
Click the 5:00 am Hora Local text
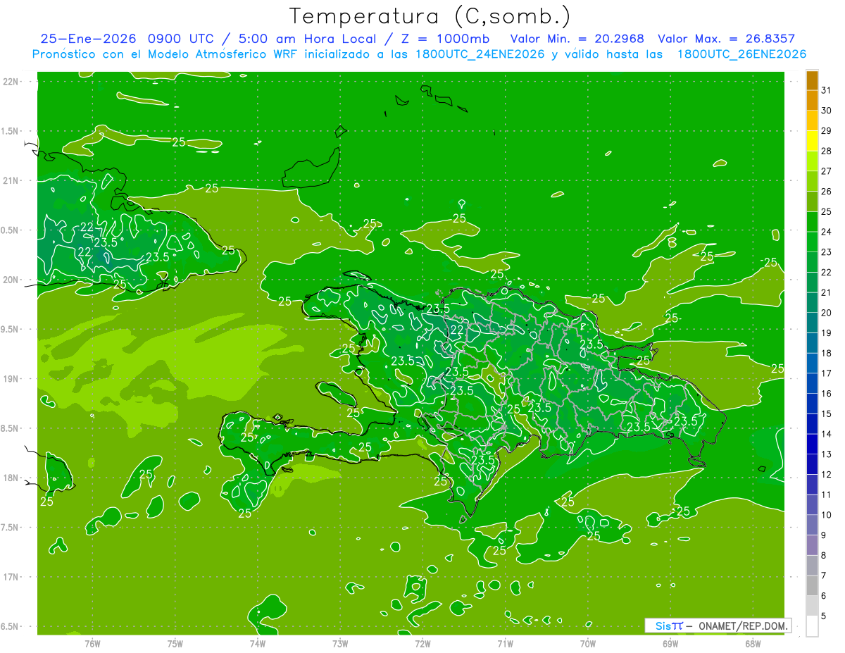pos(306,39)
